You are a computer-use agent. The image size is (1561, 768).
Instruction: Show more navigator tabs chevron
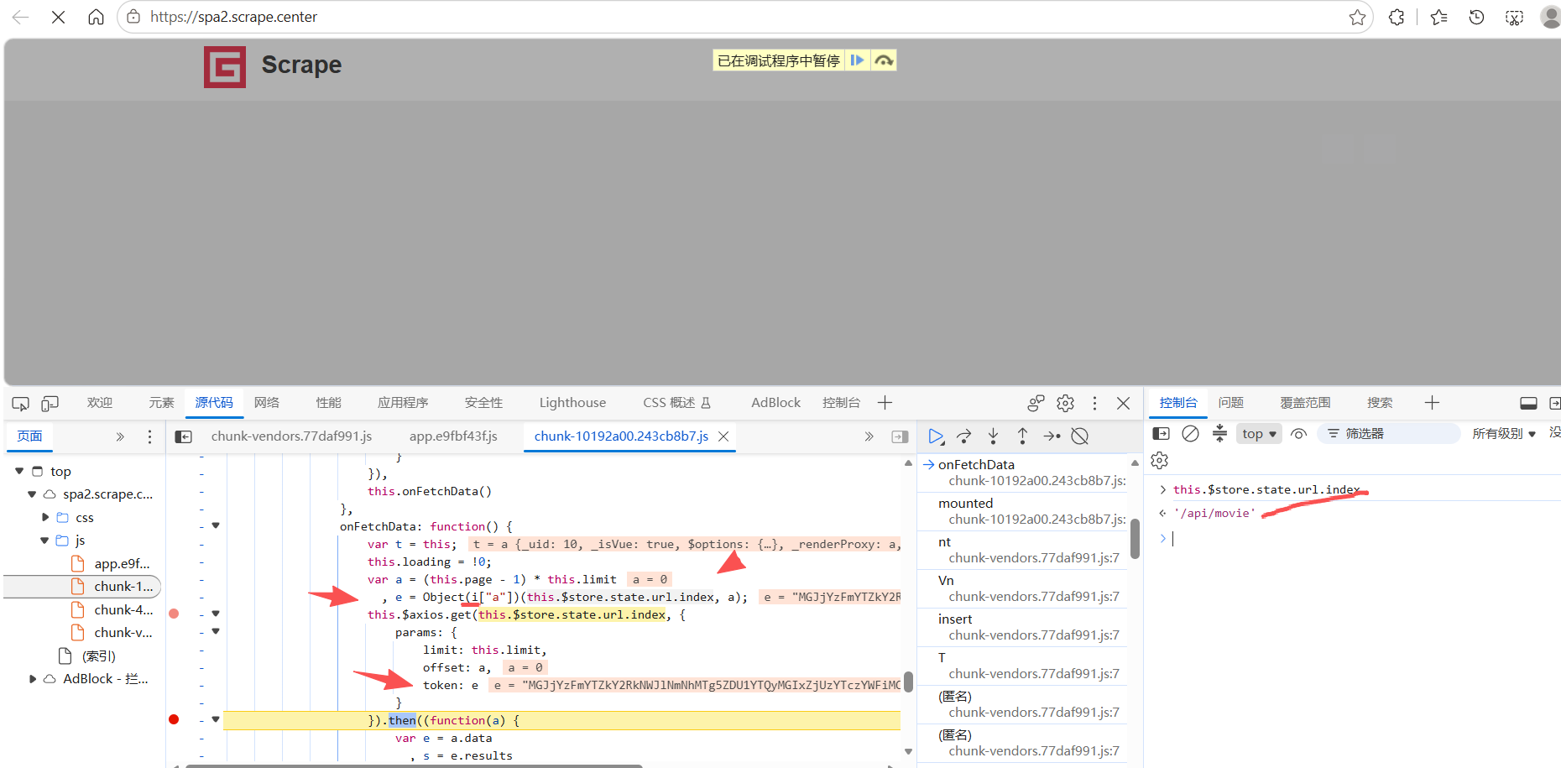tap(120, 436)
